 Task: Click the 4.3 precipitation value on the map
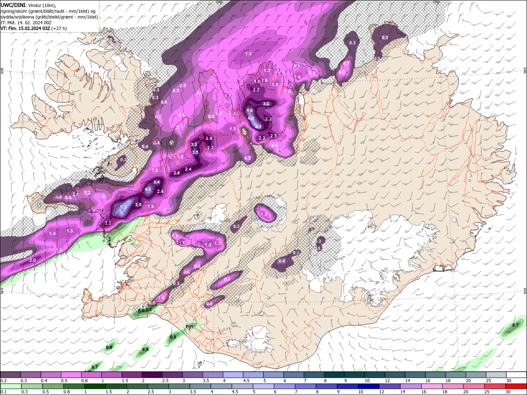pos(258,127)
